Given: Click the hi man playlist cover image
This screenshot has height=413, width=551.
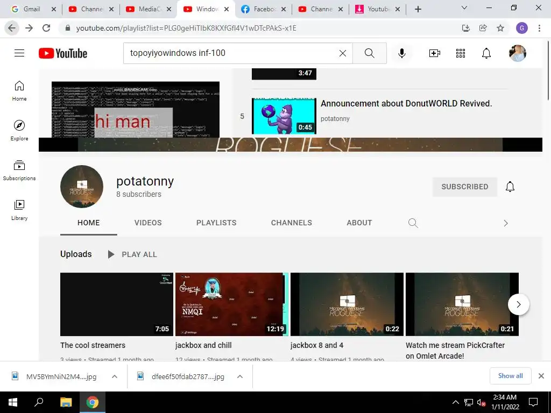Looking at the screenshot, I should pos(136,110).
